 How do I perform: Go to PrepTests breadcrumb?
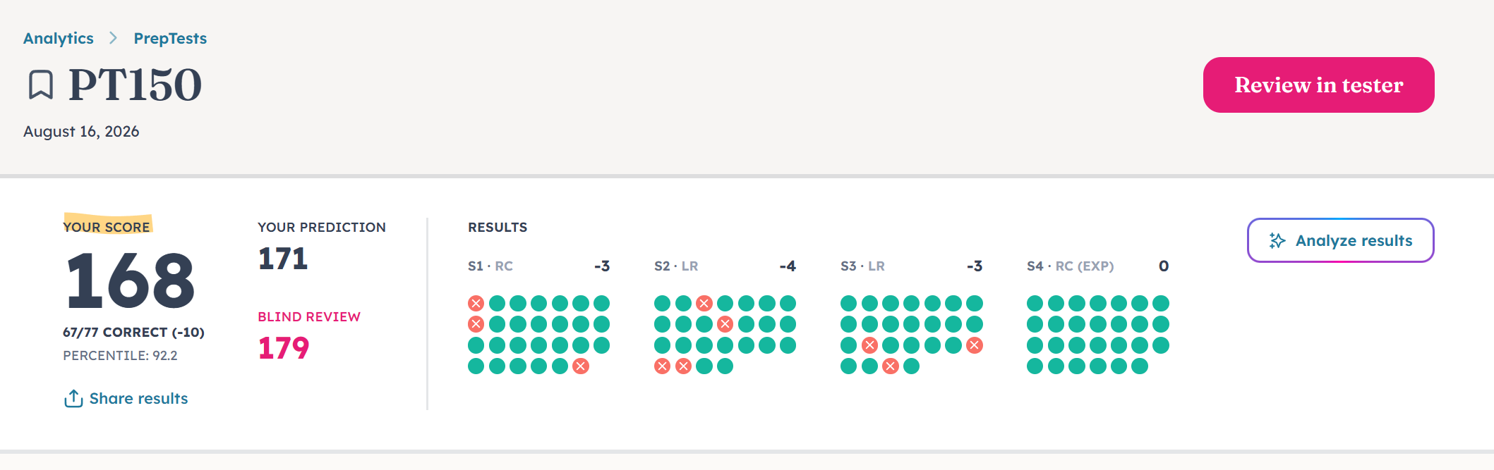coord(170,38)
